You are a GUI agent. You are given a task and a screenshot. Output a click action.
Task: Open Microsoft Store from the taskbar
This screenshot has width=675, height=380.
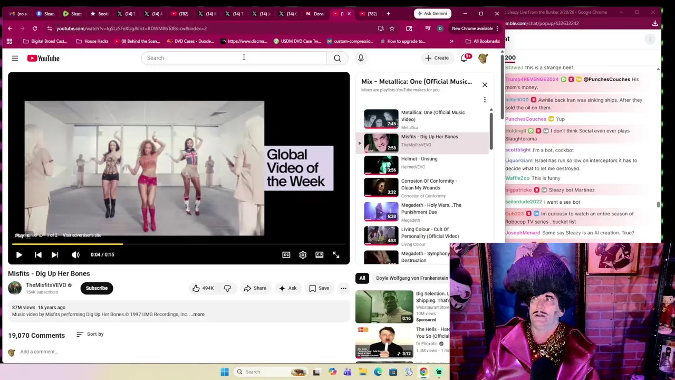(393, 372)
